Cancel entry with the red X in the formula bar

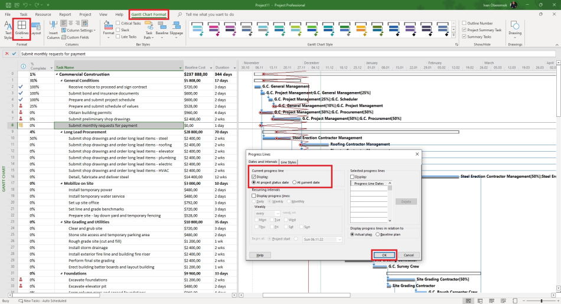7,54
